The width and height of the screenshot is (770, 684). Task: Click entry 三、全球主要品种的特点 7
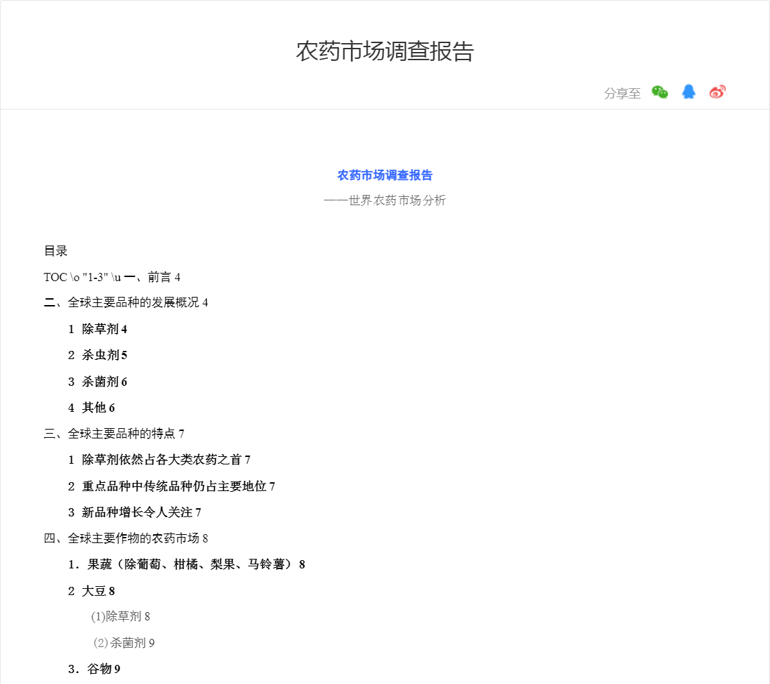click(x=114, y=434)
